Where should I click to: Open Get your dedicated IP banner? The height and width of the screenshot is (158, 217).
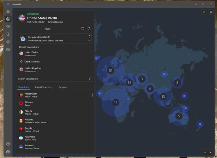tap(55, 39)
